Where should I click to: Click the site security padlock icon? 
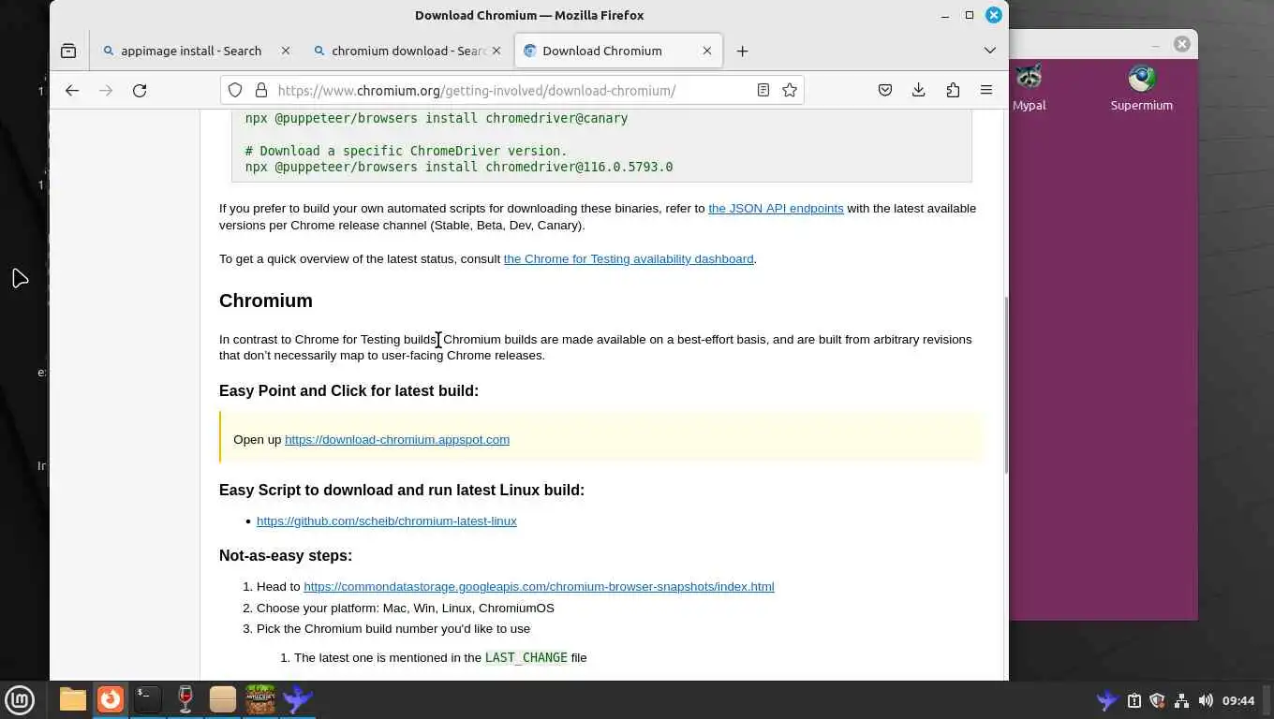point(261,90)
